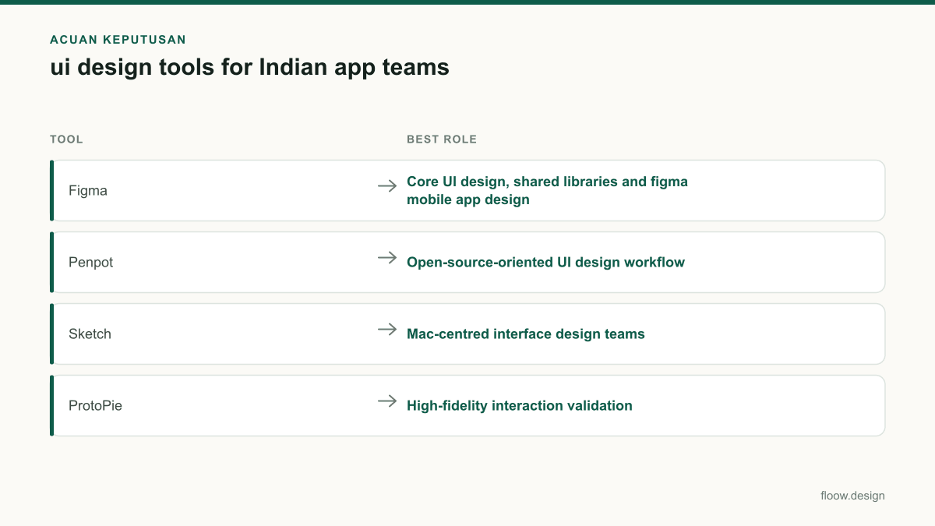Click the 'ACUAN KEPUTUSAN' label

click(x=118, y=39)
